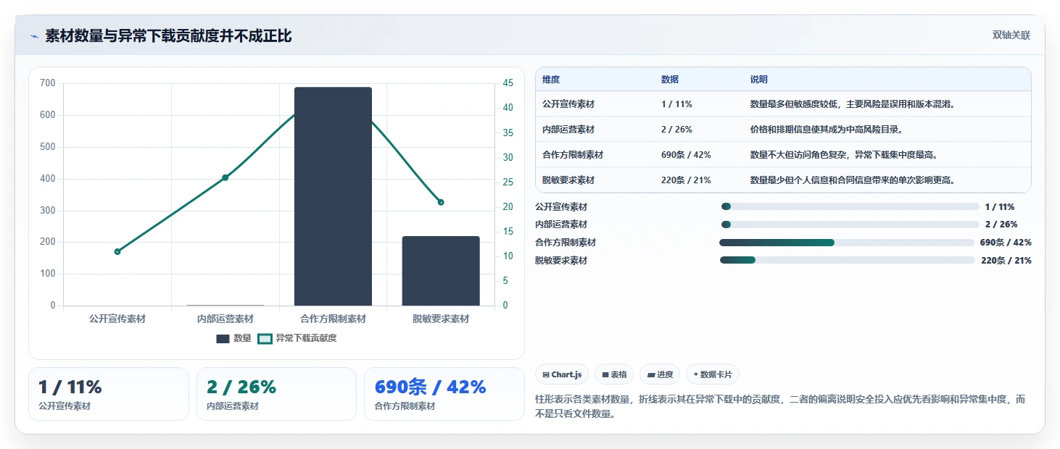Click the 维度 column header
This screenshot has width=1060, height=449.
[551, 80]
